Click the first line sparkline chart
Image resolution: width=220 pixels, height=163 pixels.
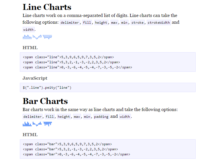pyautogui.click(x=27, y=37)
